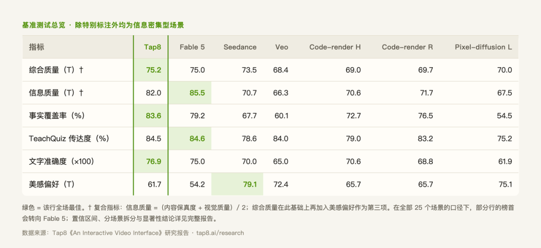Screen dimensions: 541x248
Task: Click 83.2 under Code-render R
Action: tap(426, 139)
